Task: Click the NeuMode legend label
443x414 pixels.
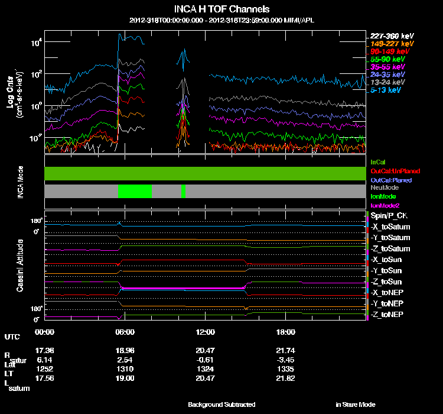Action: click(385, 187)
